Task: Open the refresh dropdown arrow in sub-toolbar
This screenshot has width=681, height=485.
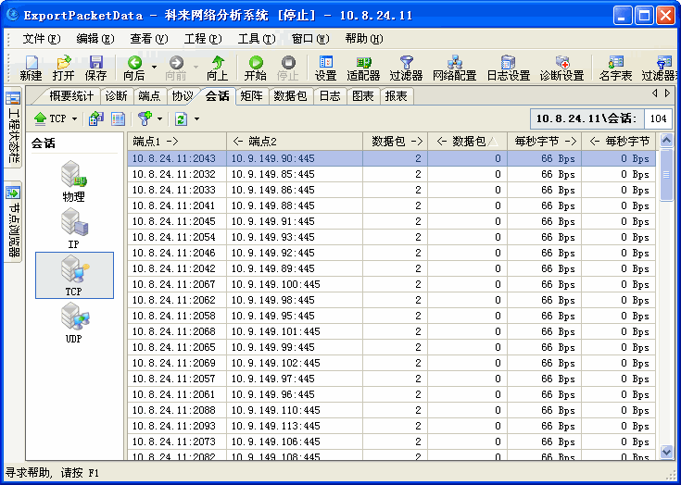Action: tap(196, 119)
